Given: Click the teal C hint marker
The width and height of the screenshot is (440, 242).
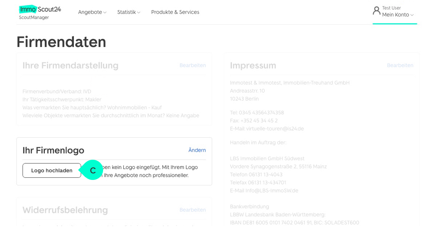Looking at the screenshot, I should (x=92, y=170).
